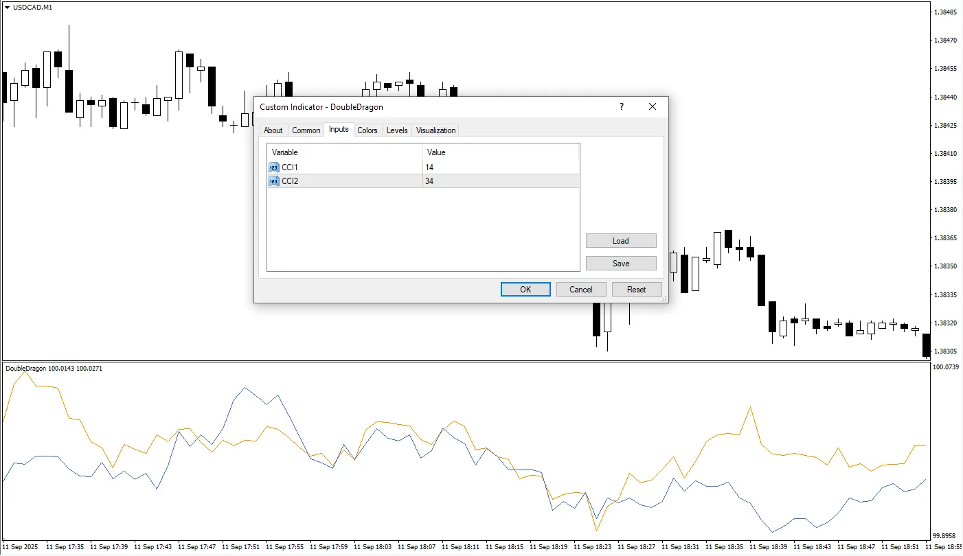
Task: Click the question mark help button
Action: tap(622, 106)
